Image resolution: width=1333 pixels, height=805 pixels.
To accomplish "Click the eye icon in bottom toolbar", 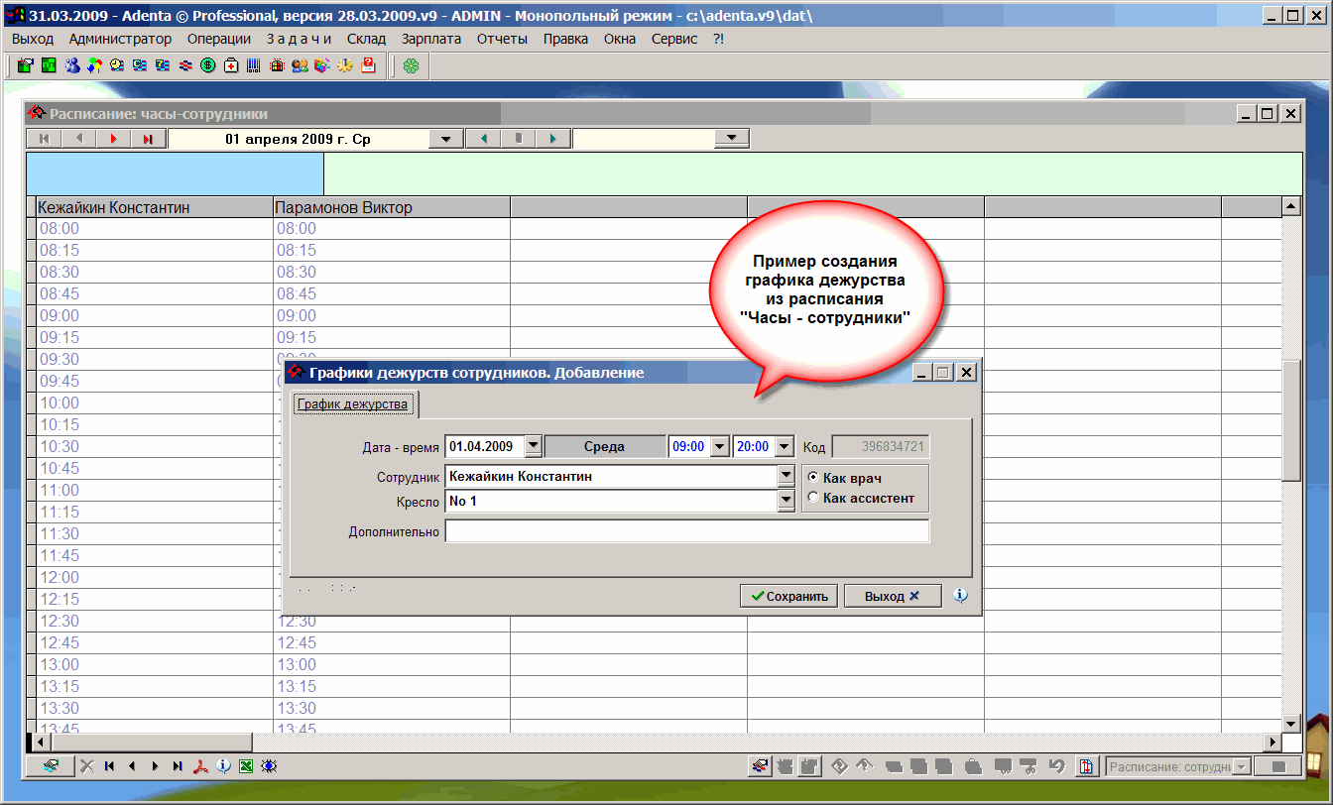I will (269, 766).
